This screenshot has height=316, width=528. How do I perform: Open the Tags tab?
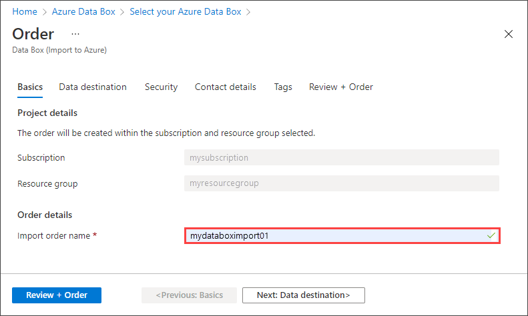pyautogui.click(x=283, y=87)
